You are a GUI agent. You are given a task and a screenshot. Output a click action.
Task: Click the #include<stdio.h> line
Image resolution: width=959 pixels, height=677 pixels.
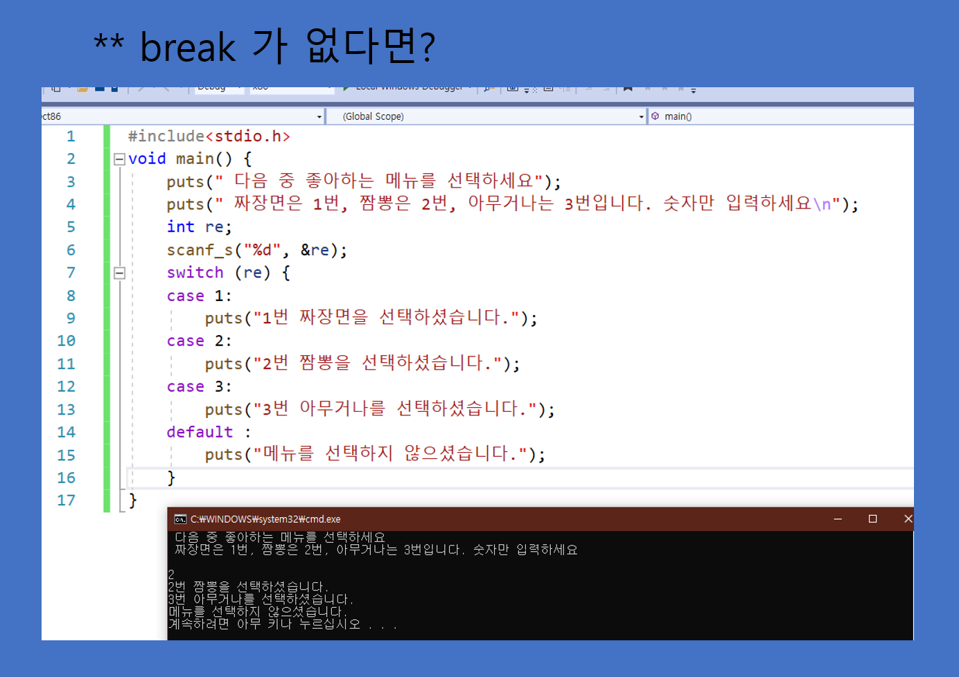(x=209, y=136)
